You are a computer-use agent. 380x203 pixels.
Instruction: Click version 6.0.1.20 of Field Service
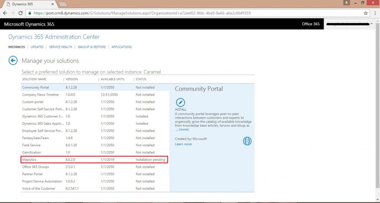pyautogui.click(x=71, y=145)
